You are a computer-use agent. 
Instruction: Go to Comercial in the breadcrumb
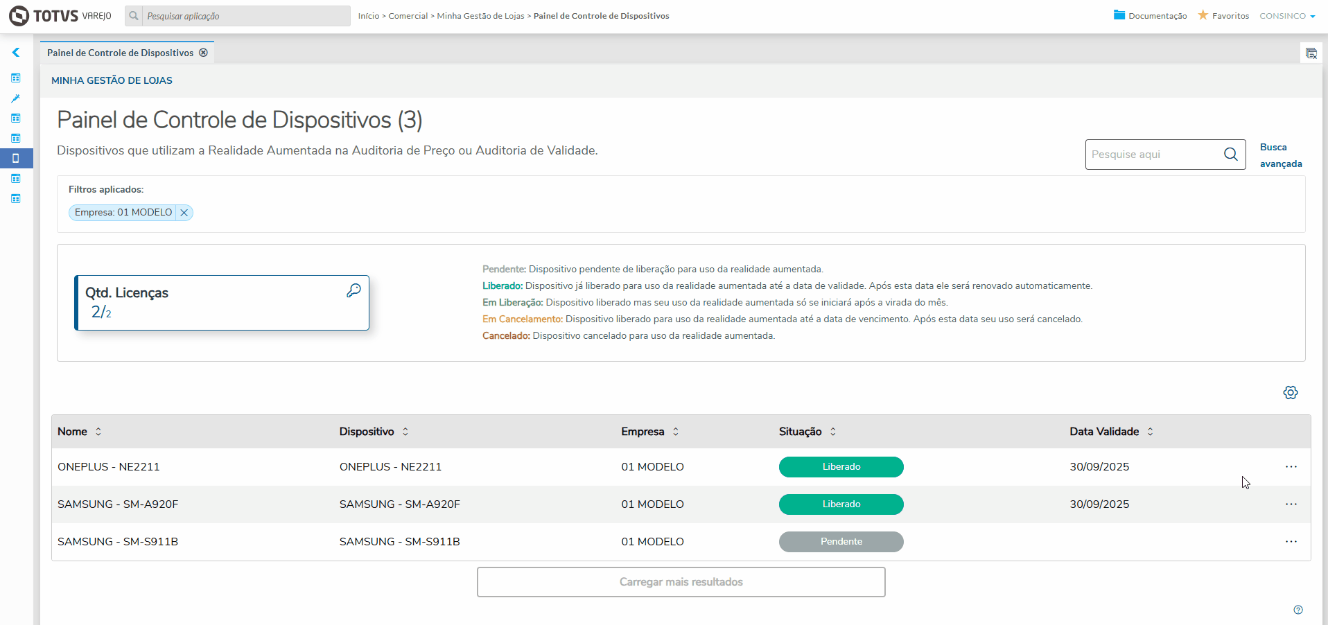pos(408,16)
